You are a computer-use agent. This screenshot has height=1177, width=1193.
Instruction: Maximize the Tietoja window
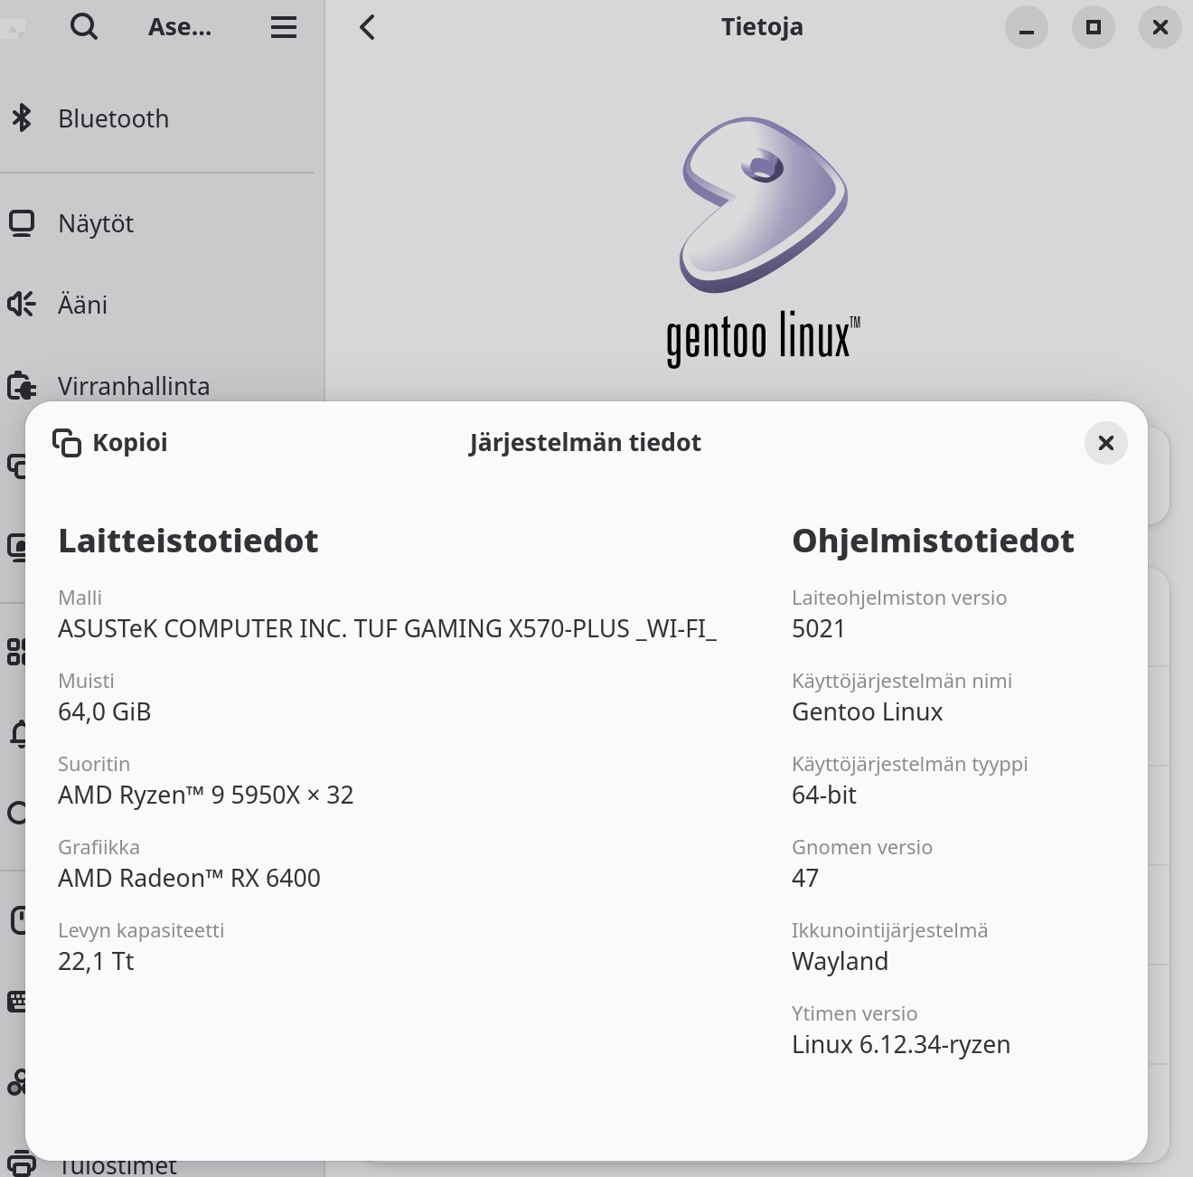tap(1094, 27)
